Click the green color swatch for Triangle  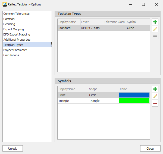(x=134, y=101)
